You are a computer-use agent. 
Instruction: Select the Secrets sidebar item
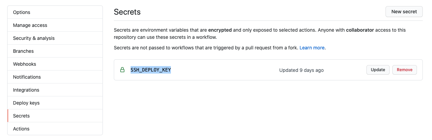pos(21,116)
